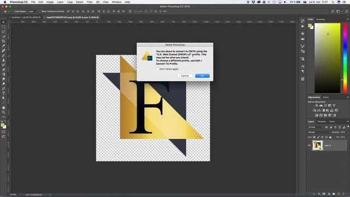Add a Vibrance adjustment
This screenshot has height=197, width=350.
click(x=334, y=106)
